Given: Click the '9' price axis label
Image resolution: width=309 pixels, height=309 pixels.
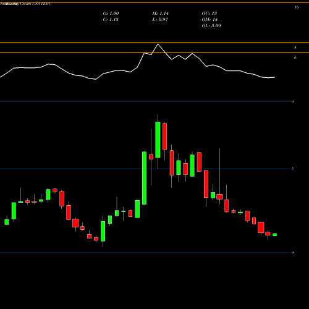Looking at the screenshot, I should [292, 102].
